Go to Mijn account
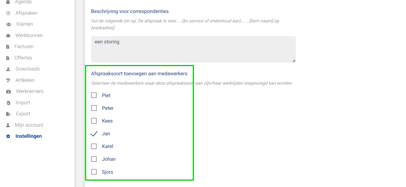 pyautogui.click(x=29, y=125)
